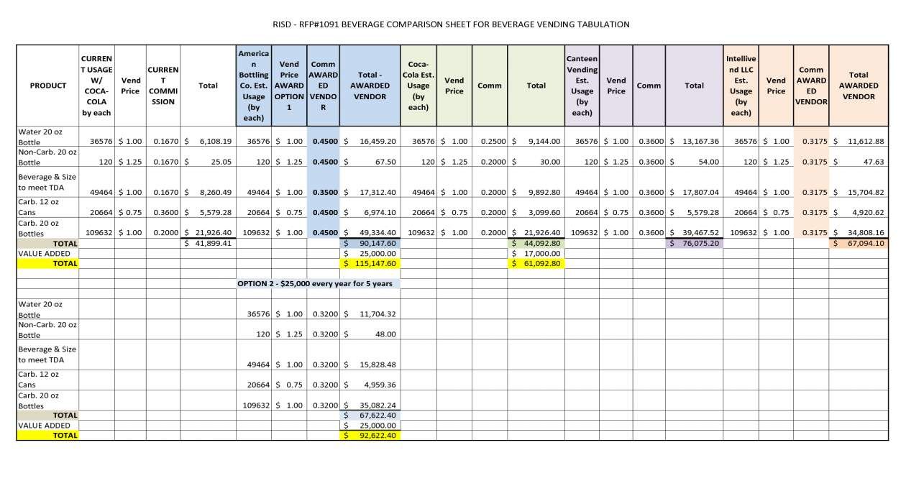Click the blue $90,147.60 total cell
The width and height of the screenshot is (906, 504).
tap(370, 244)
